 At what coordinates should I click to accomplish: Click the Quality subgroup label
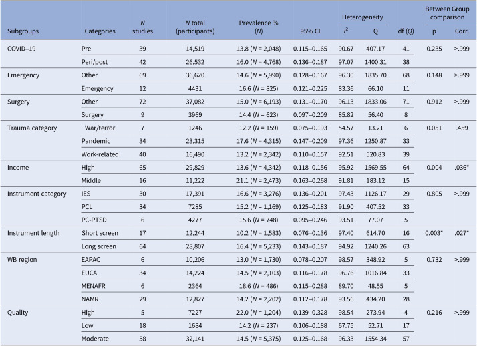(x=17, y=312)
